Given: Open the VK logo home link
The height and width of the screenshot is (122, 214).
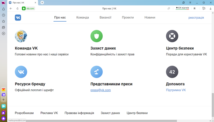Looking at the screenshot, I should [18, 18].
